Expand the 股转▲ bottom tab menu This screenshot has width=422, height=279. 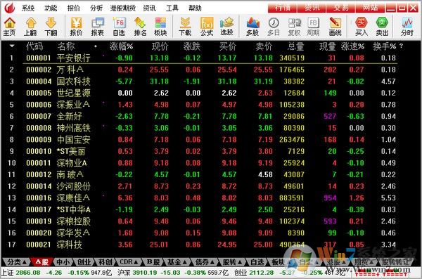pos(232,261)
